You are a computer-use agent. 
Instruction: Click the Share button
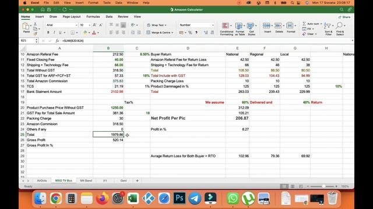(x=344, y=17)
